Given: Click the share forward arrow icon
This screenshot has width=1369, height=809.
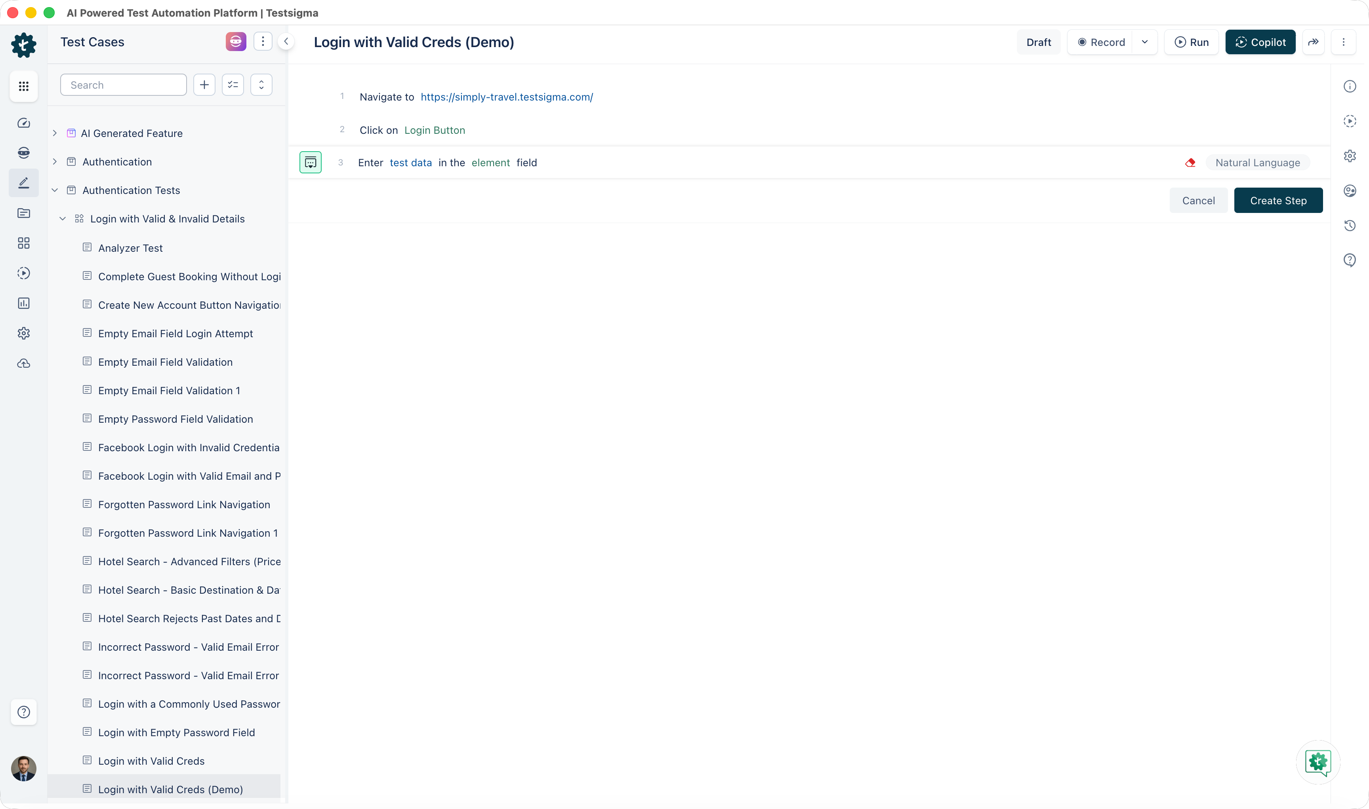Looking at the screenshot, I should [1314, 42].
